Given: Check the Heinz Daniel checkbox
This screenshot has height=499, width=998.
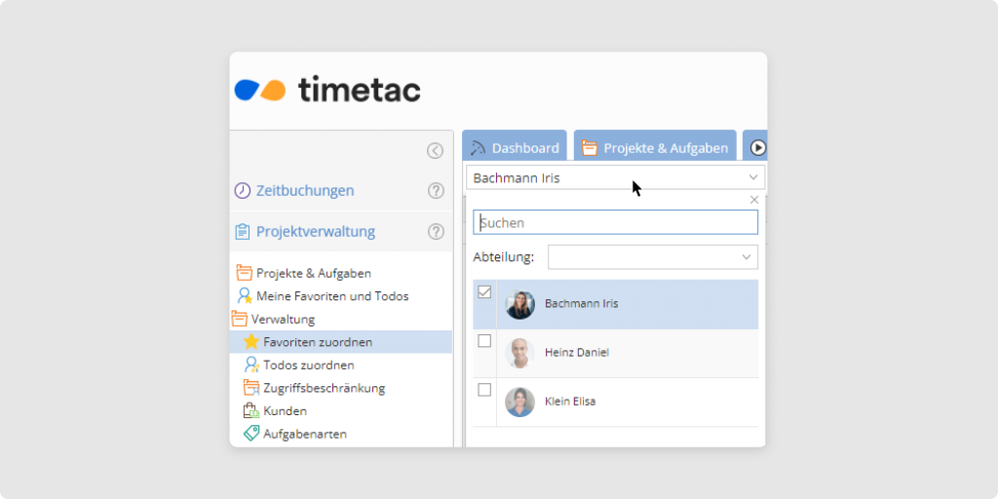Looking at the screenshot, I should click(484, 341).
